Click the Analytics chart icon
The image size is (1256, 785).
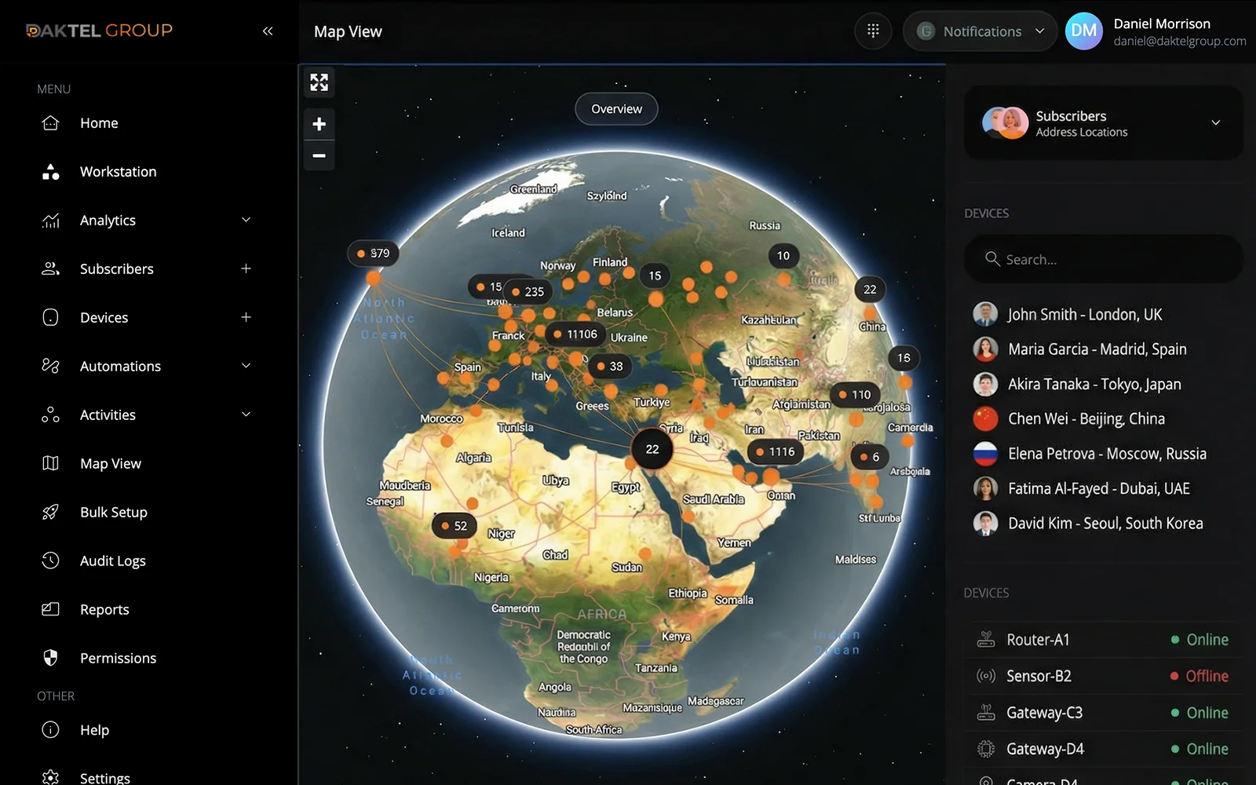[50, 221]
